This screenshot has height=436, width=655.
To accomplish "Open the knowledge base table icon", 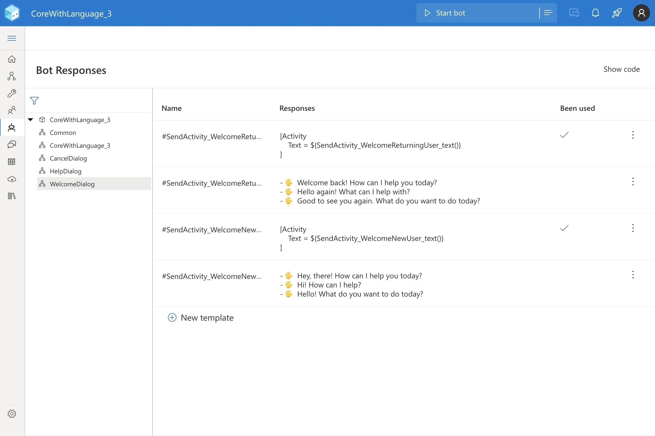I will (x=12, y=162).
